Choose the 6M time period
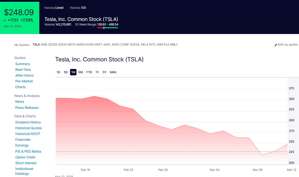299x177 pixels. pyautogui.click(x=81, y=72)
